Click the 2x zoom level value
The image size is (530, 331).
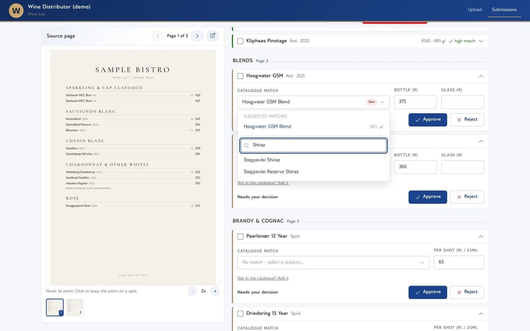tap(203, 291)
